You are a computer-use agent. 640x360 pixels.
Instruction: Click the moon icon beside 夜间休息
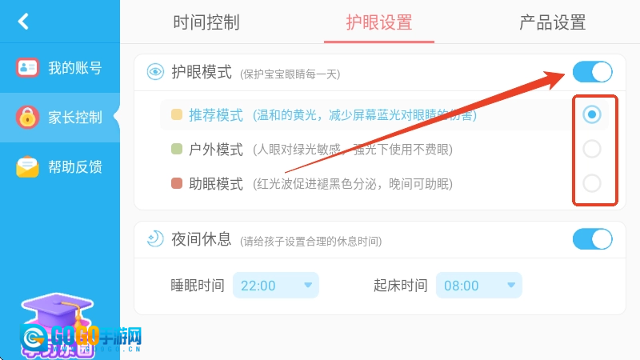155,238
